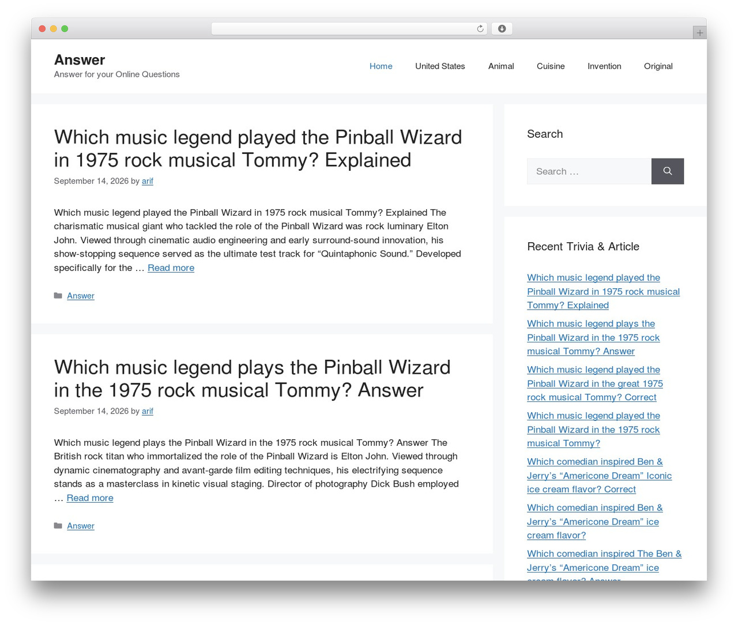Open the browser downloads button
The width and height of the screenshot is (738, 625).
pyautogui.click(x=502, y=29)
